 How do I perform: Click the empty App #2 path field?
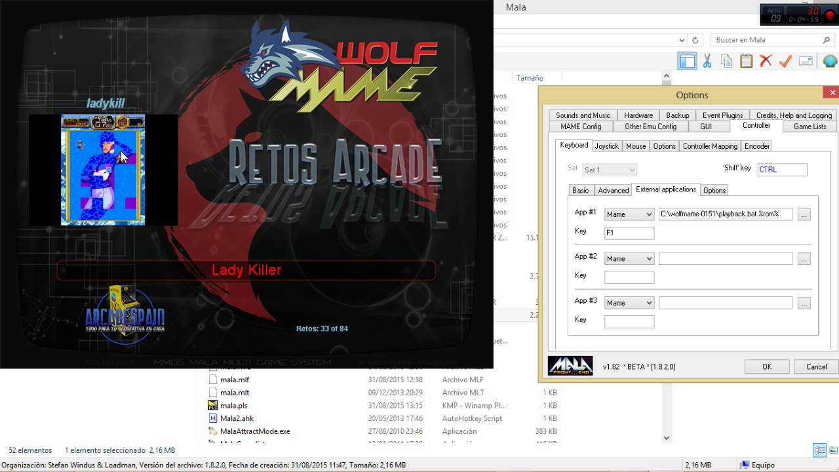pos(726,258)
